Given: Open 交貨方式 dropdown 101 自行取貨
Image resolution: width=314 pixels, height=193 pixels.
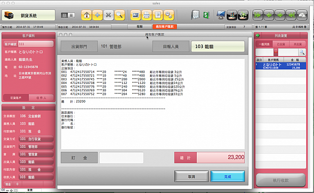Looking at the screenshot, I should (x=36, y=139).
